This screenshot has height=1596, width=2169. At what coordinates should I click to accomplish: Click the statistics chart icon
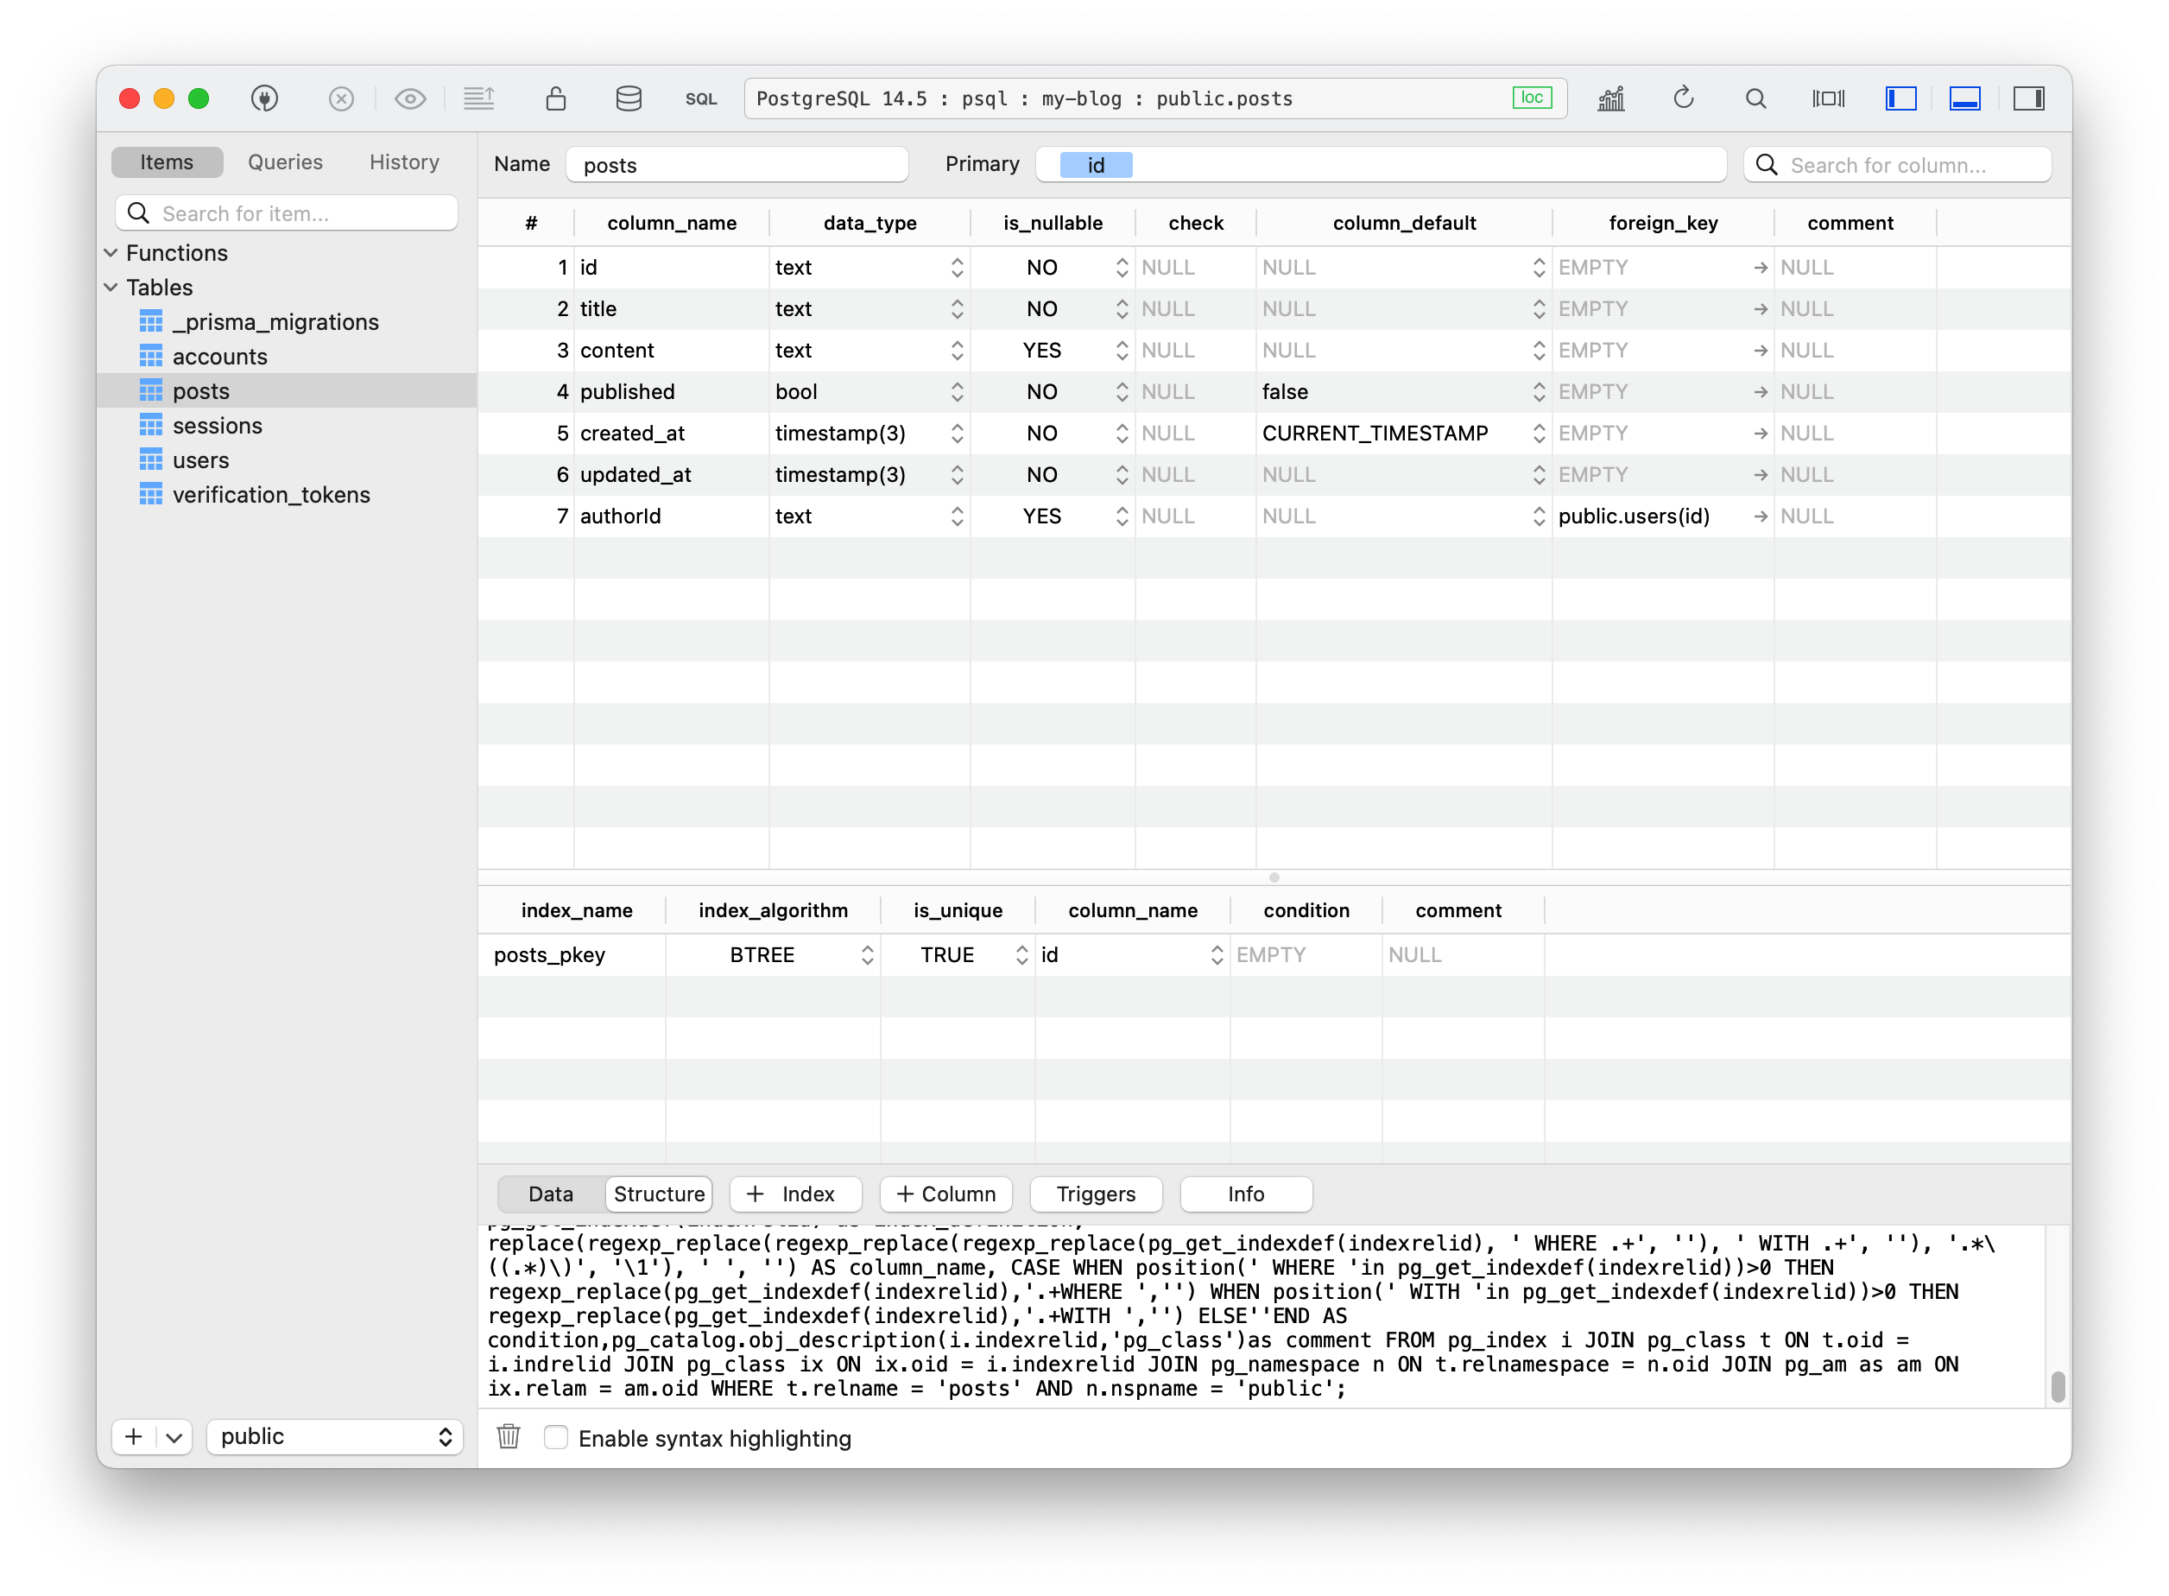pyautogui.click(x=1611, y=98)
